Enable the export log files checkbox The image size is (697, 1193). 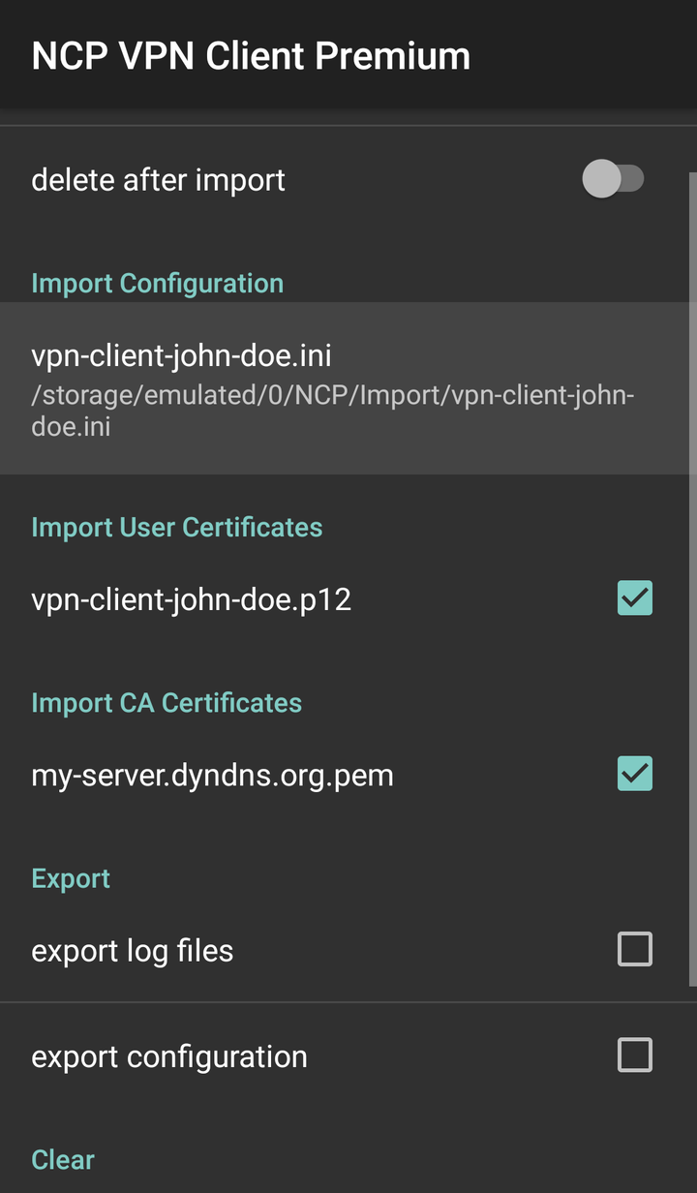[635, 950]
